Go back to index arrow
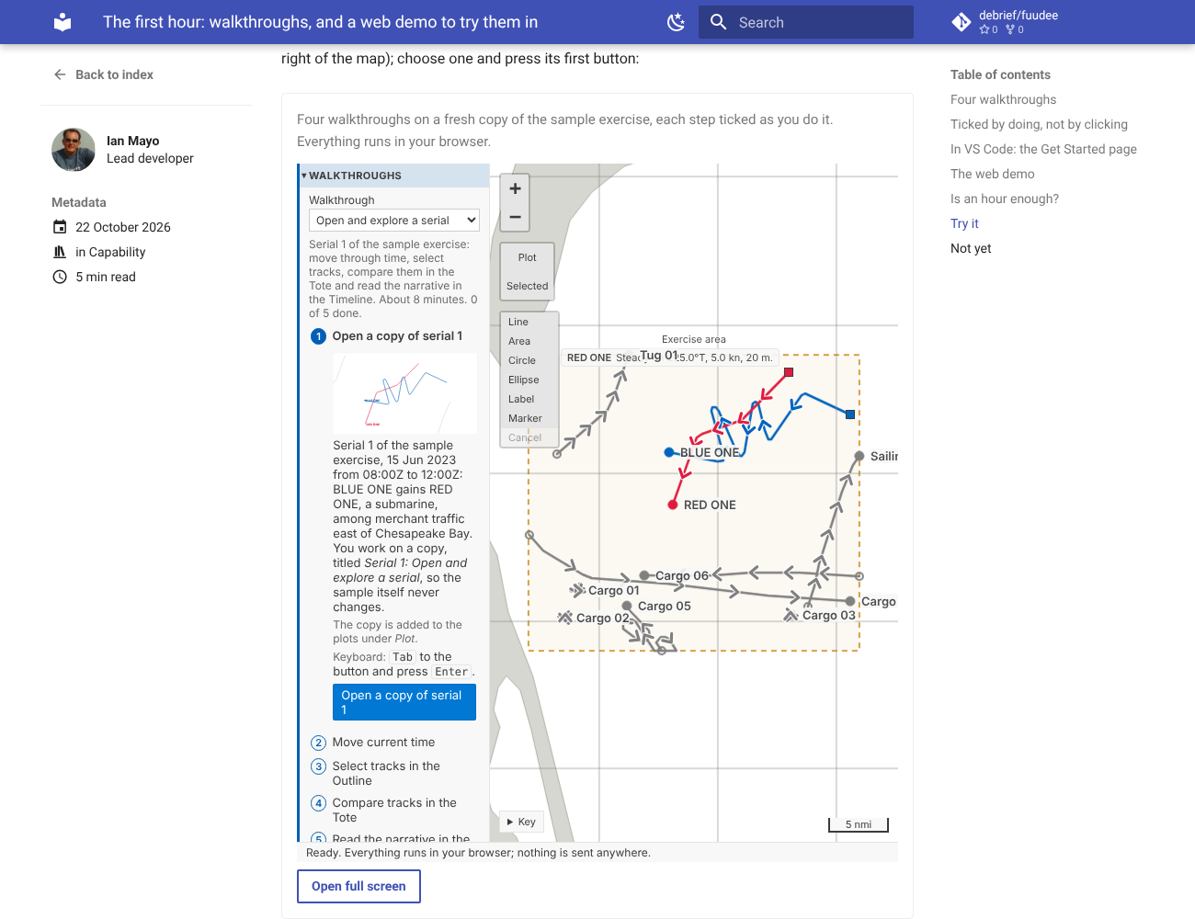 (60, 74)
